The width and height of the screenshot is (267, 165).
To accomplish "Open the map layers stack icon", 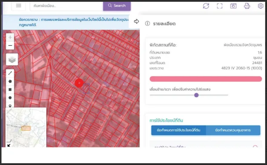I will [x=12, y=60].
